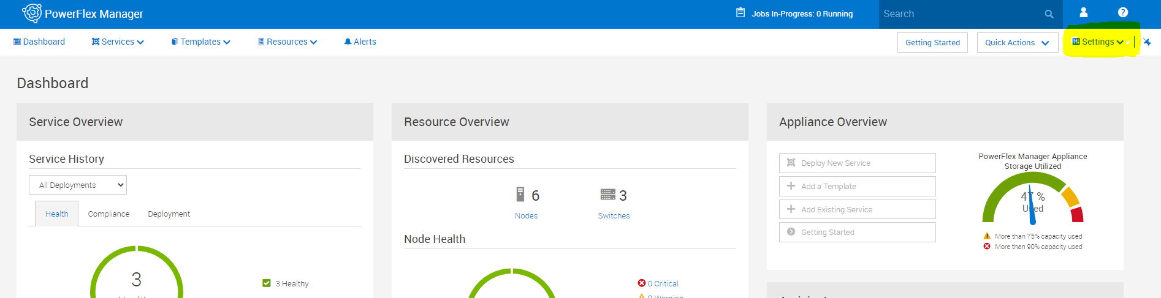Click the storage utilization gauge
The height and width of the screenshot is (298, 1161).
(x=1032, y=199)
